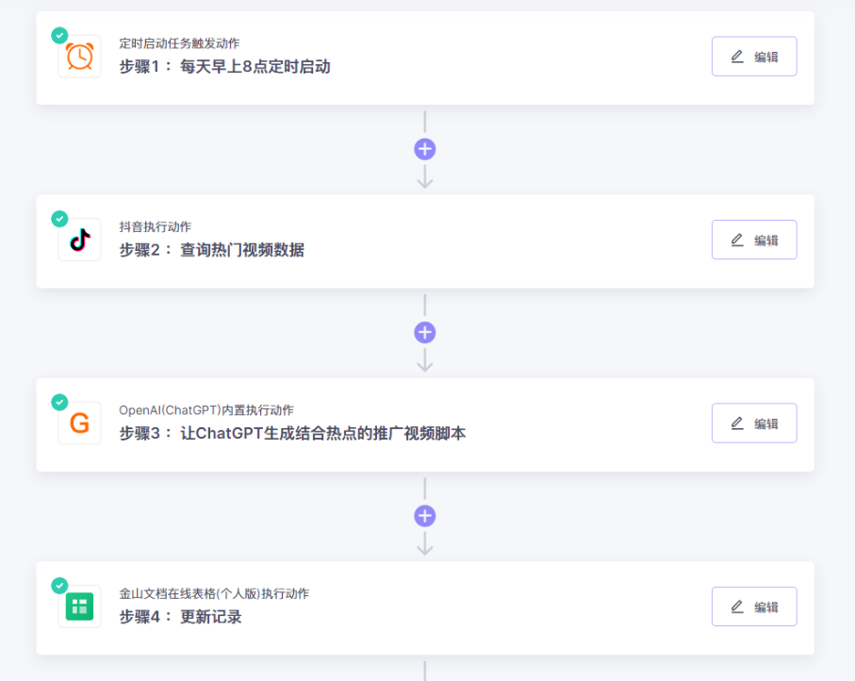Click the green status checkmark on step 3
This screenshot has width=855, height=681.
pos(59,402)
